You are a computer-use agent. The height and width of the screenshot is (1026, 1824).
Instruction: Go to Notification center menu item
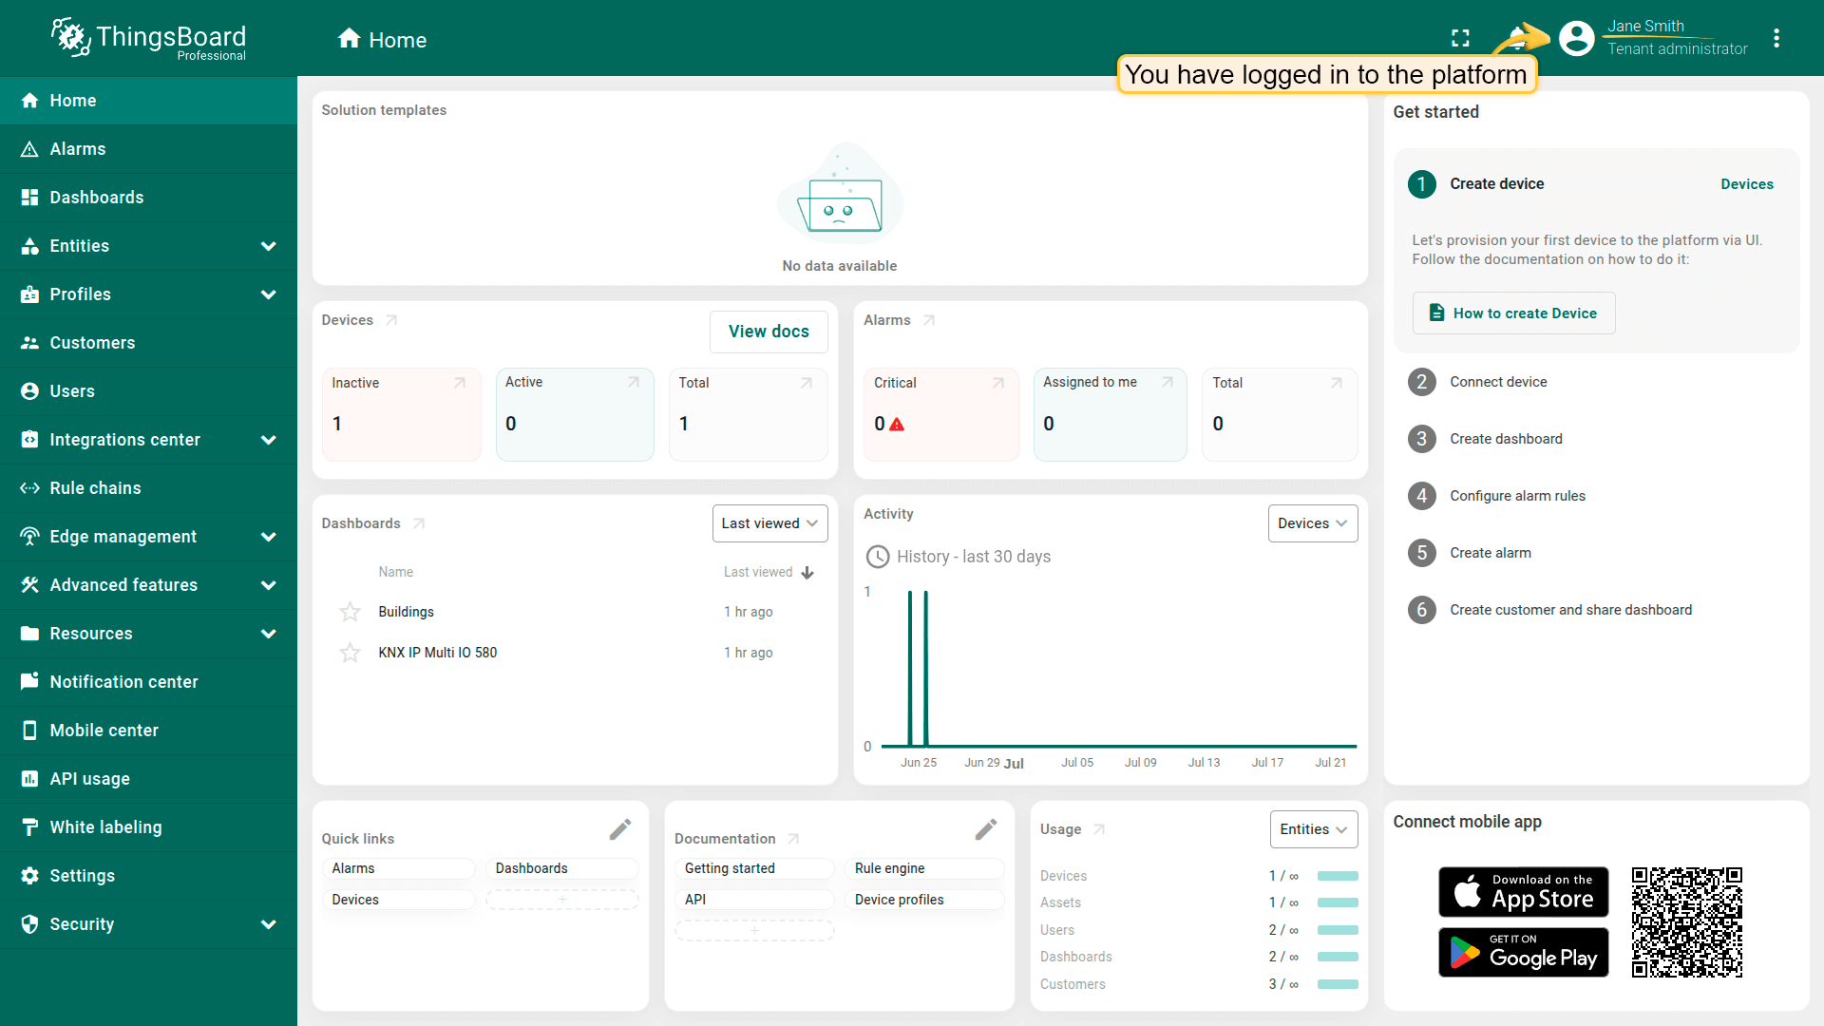(x=123, y=682)
